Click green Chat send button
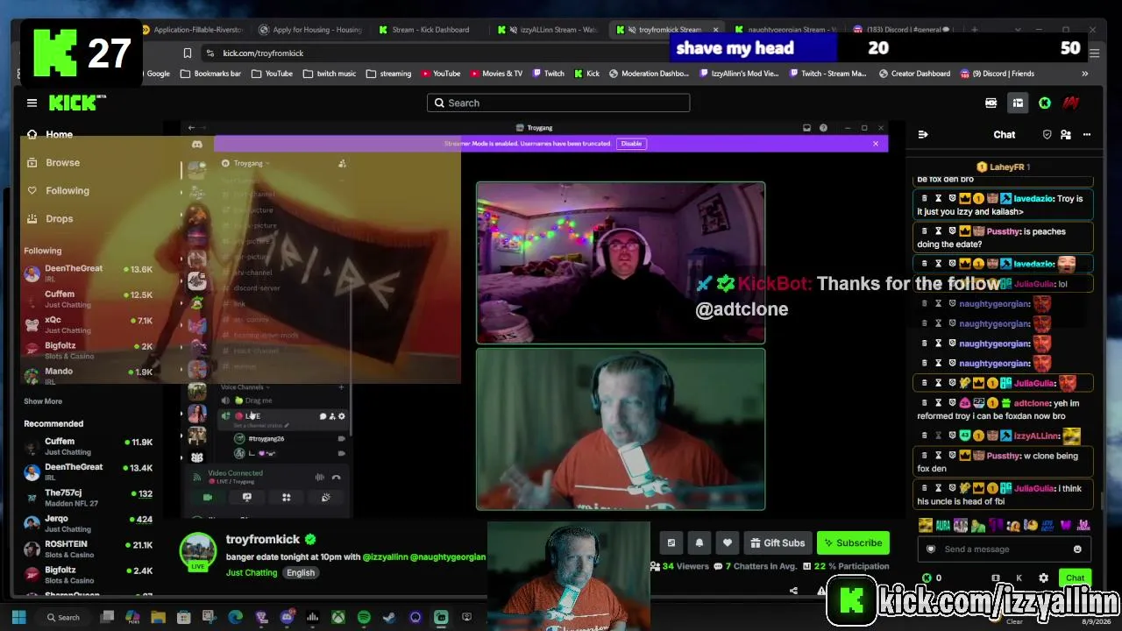 tap(1076, 578)
